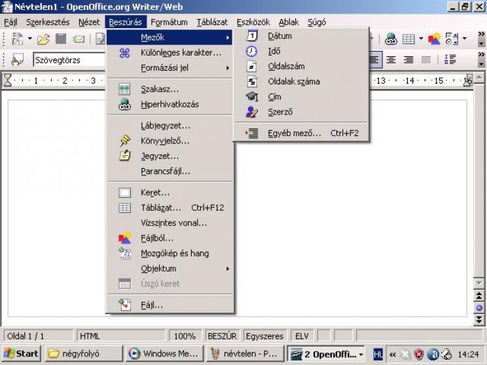The height and width of the screenshot is (365, 487).
Task: Click the Windows Start button
Action: (21, 354)
